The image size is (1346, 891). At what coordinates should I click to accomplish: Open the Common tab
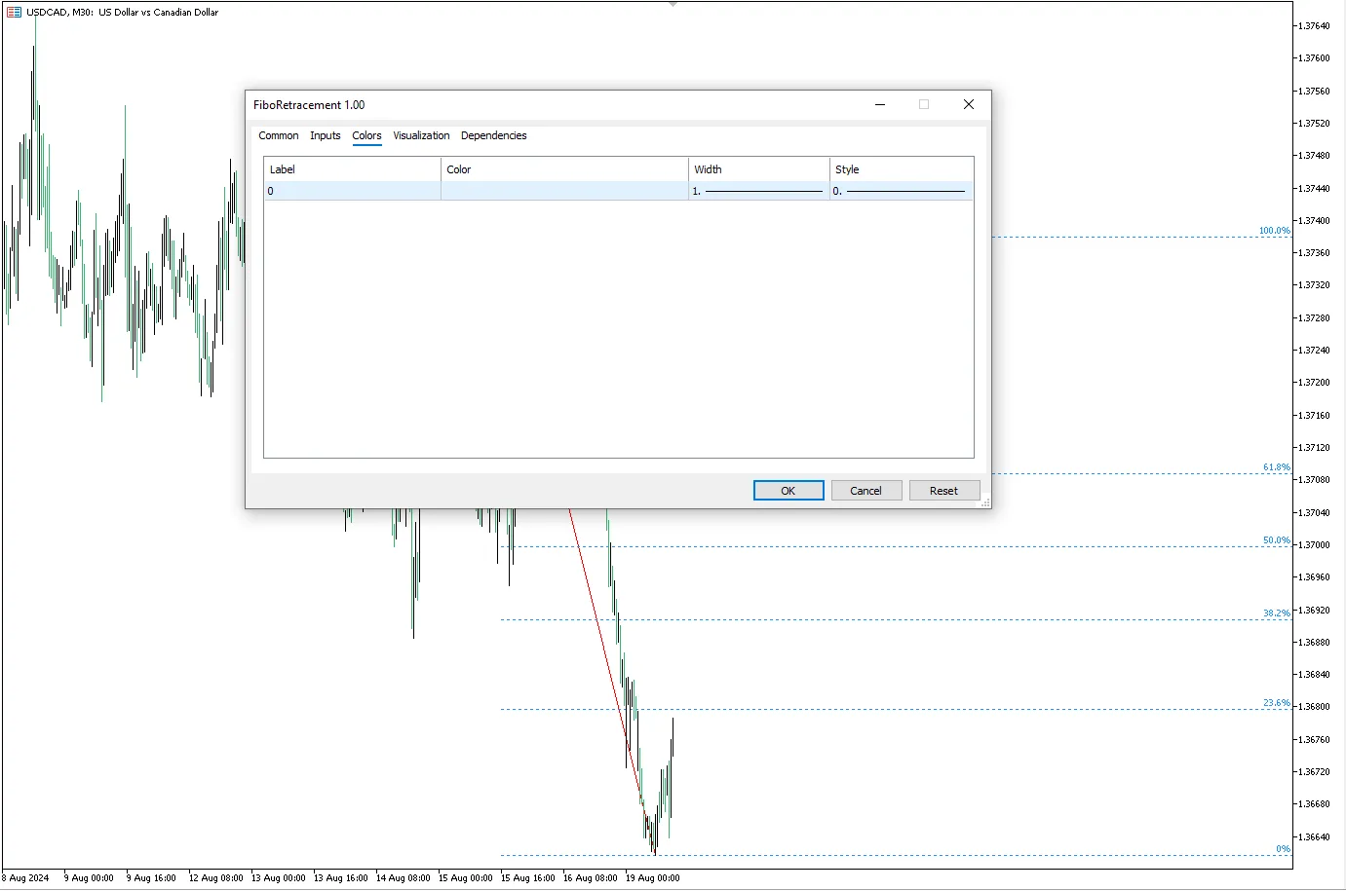point(279,135)
